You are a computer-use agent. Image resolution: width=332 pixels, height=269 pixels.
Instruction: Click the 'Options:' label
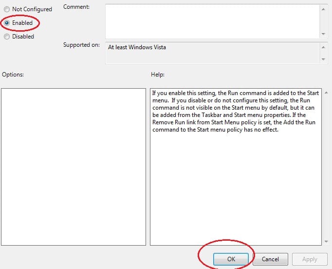(x=13, y=75)
